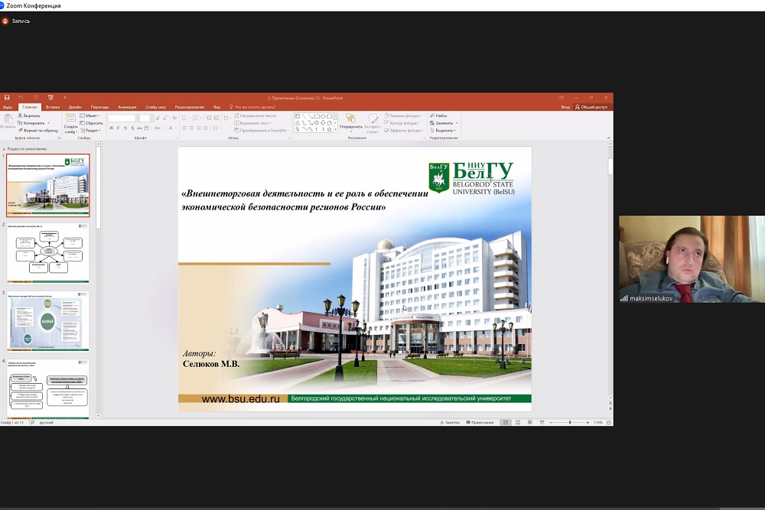Click the Cut (Вырезать) scissors icon

20,115
